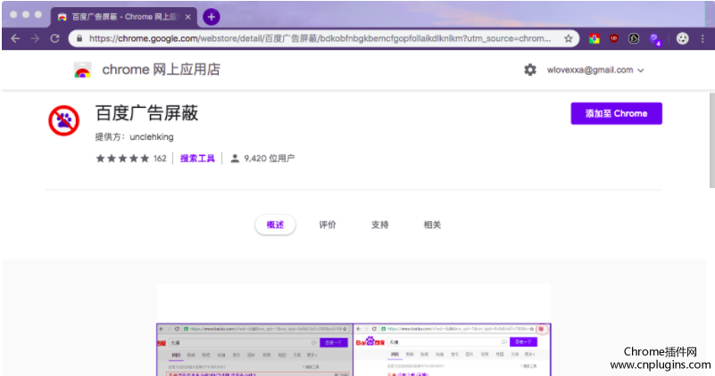Open the 支持 tab
Viewport: 715px width, 376px height.
pyautogui.click(x=380, y=225)
